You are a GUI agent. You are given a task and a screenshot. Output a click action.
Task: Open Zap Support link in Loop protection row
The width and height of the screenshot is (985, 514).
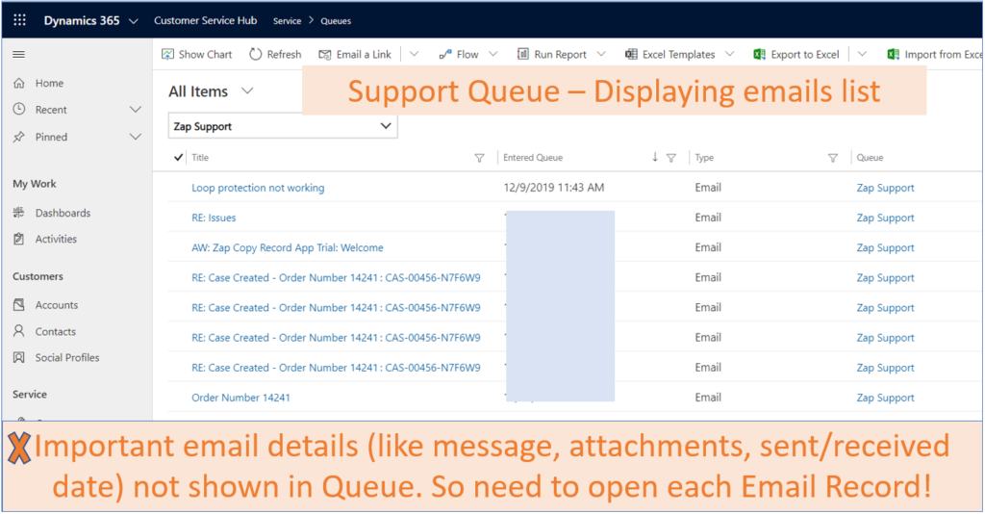point(885,188)
